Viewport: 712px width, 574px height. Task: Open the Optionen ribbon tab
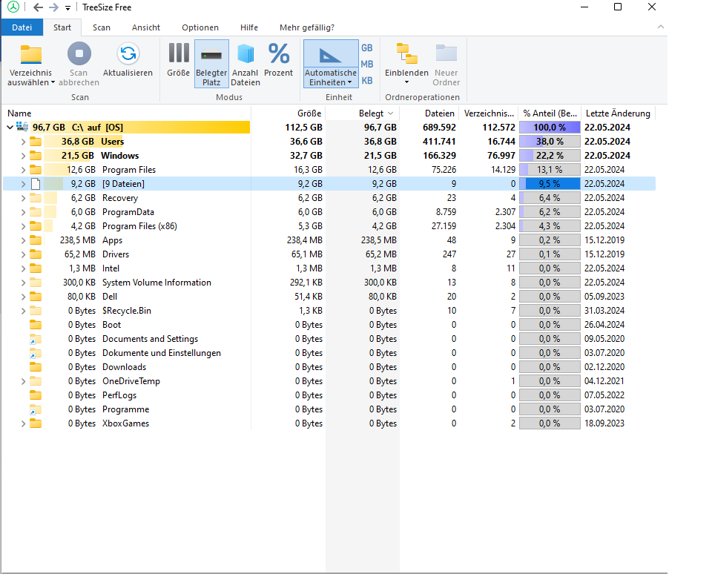[x=200, y=27]
